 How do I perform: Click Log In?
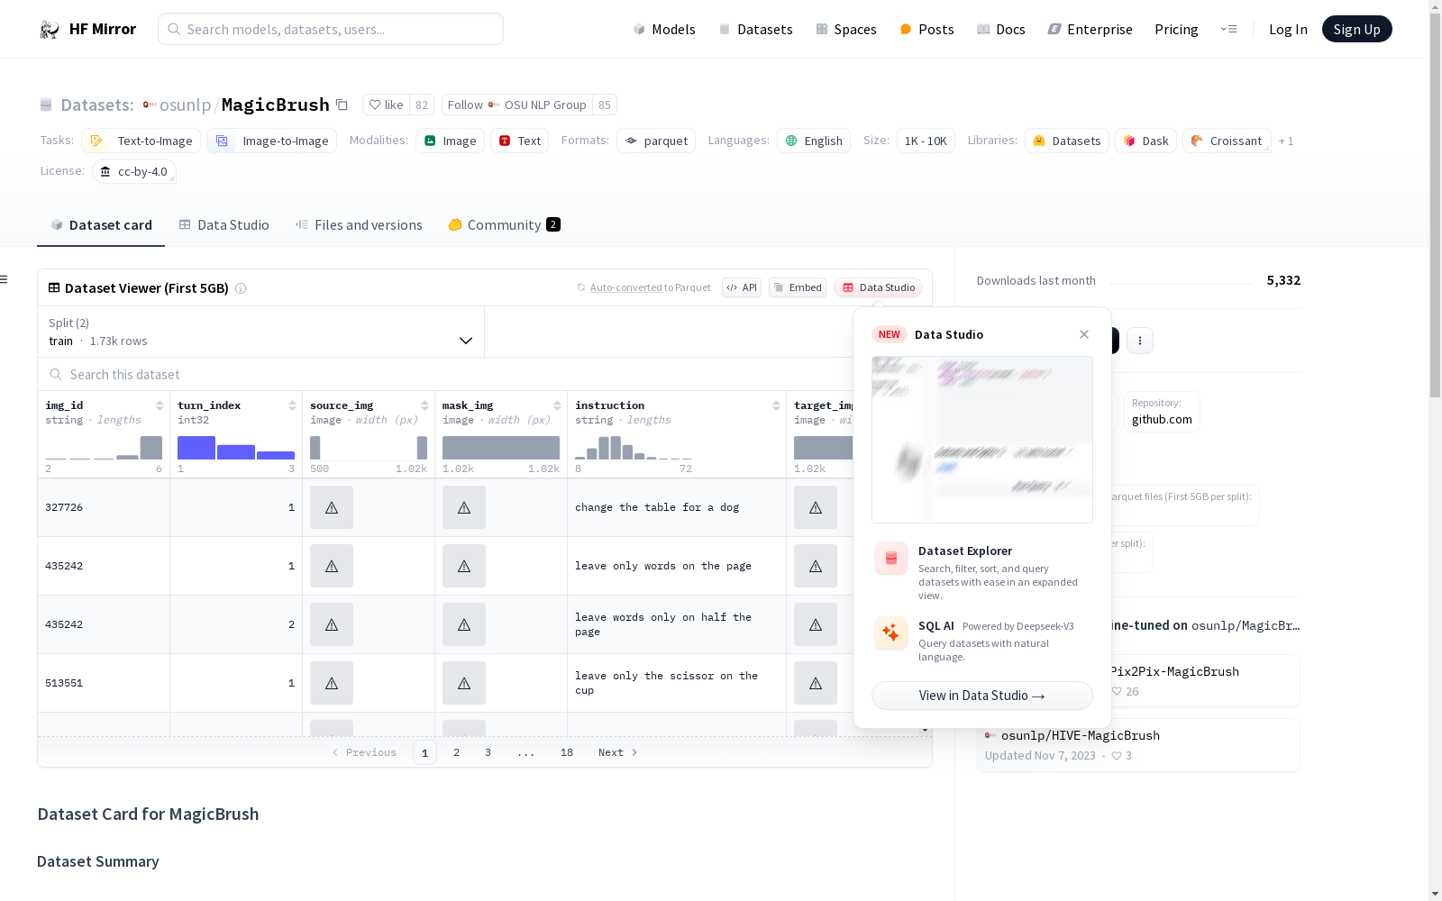[x=1288, y=29]
